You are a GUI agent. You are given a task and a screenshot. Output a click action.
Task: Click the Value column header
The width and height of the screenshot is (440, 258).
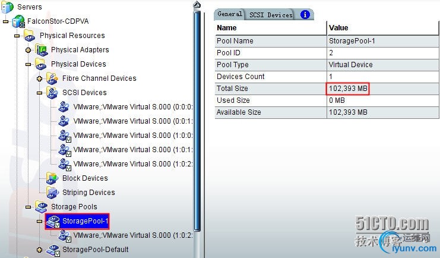point(383,28)
